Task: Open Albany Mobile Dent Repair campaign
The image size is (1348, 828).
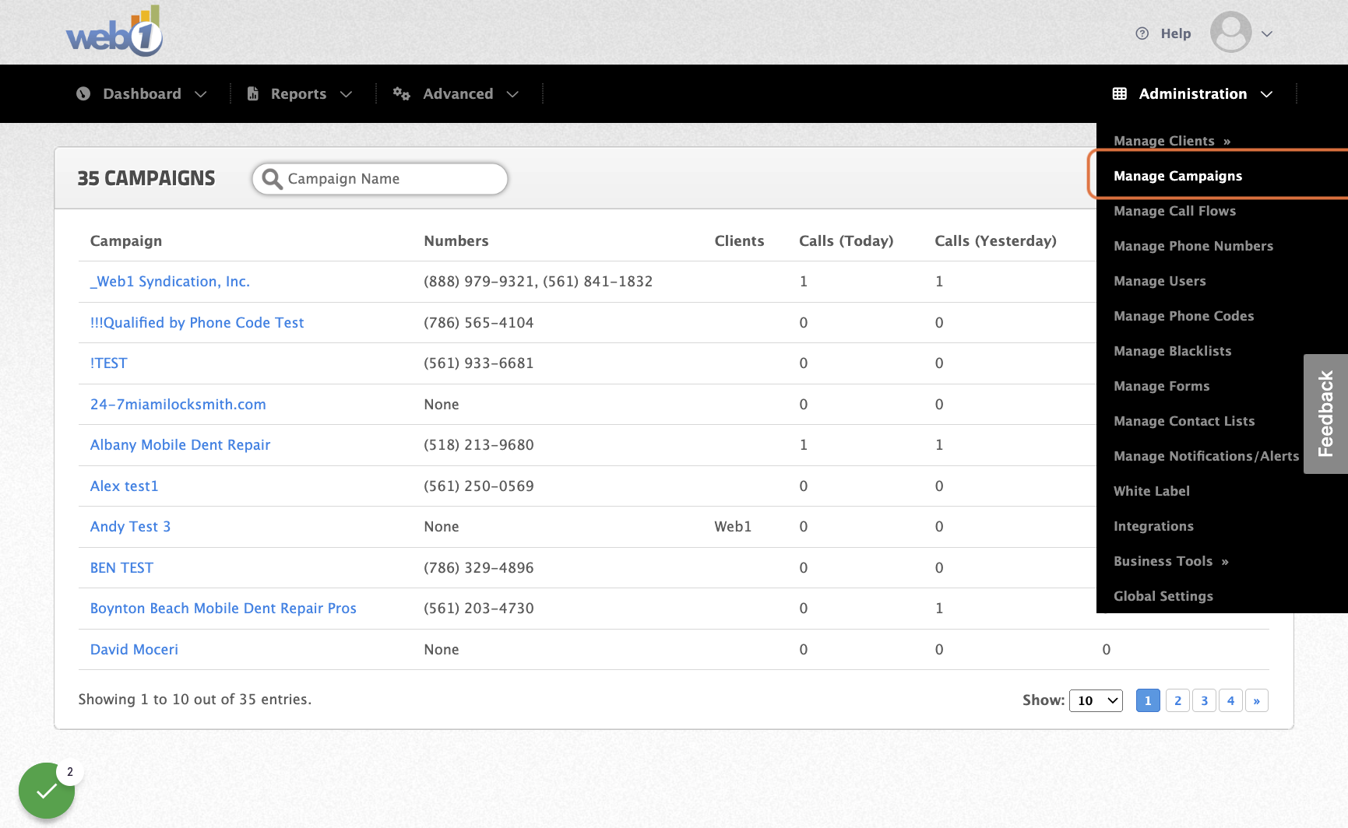Action: (180, 445)
